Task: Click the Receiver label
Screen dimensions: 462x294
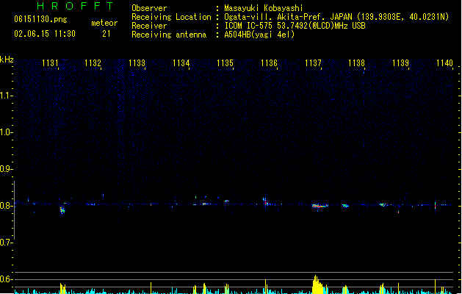Action: pos(149,26)
